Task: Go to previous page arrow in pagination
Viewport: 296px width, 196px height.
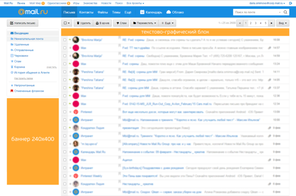Action: pos(240,23)
